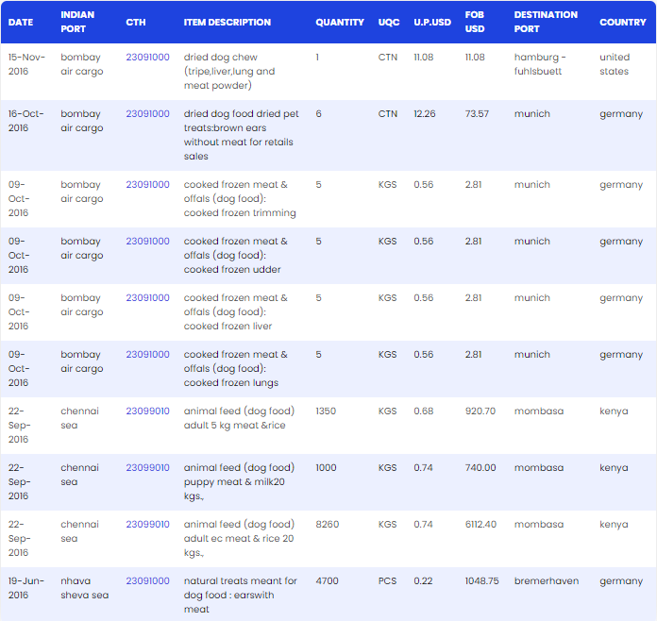Viewport: 657px width, 621px height.
Task: Open CTH code in 16-Oct-2016 munich row
Action: (147, 113)
